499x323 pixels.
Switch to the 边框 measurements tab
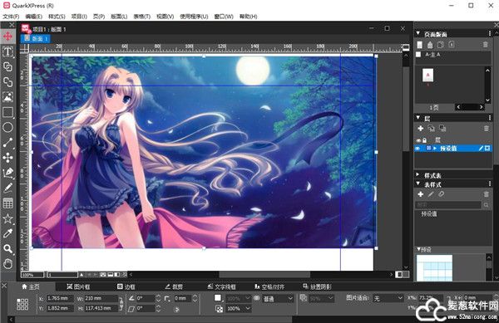[x=126, y=286]
